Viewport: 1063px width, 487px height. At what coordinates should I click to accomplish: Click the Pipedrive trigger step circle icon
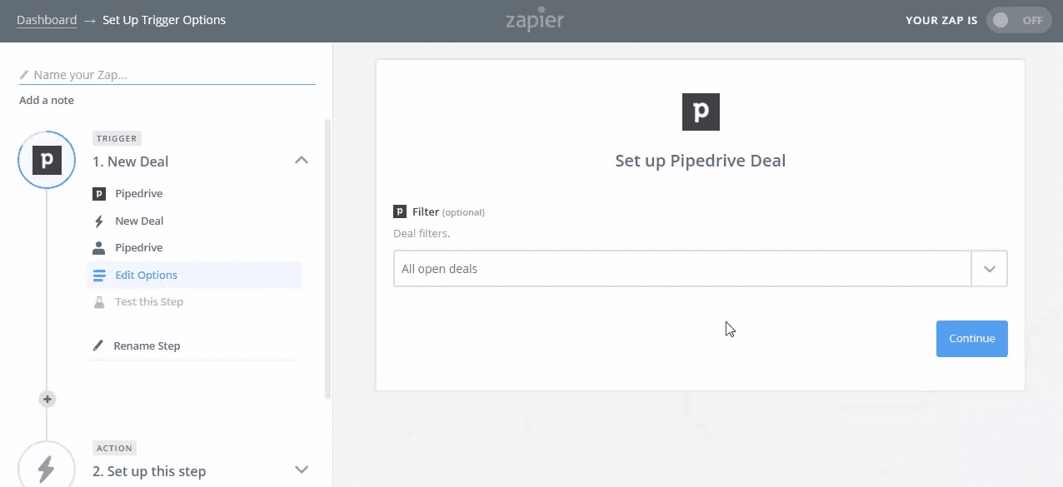47,160
